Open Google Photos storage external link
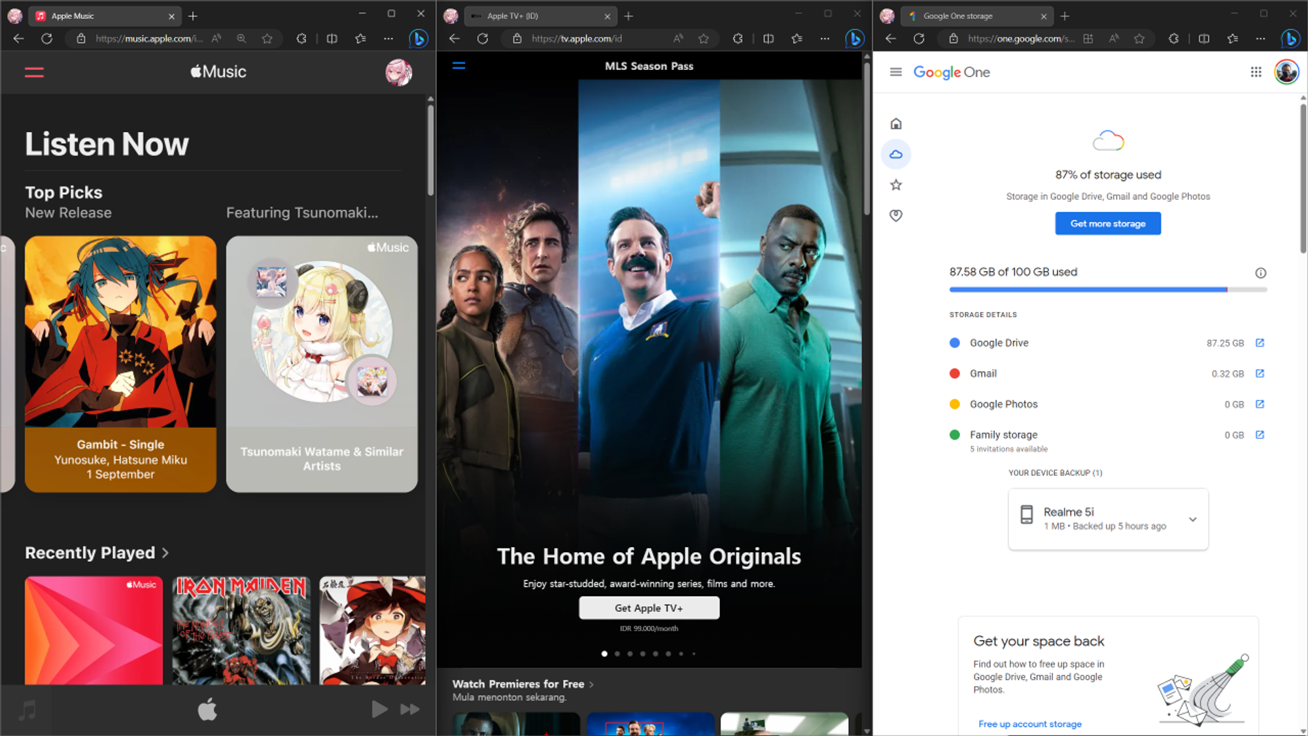Viewport: 1308px width, 736px height. coord(1260,404)
